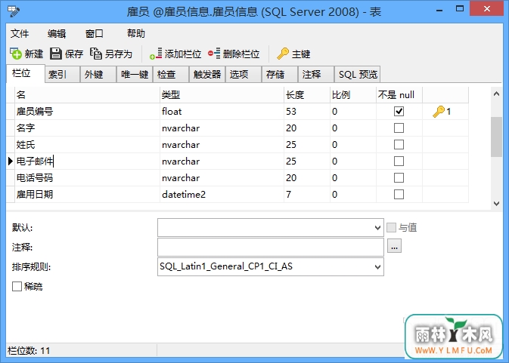Open the 默认 default value dropdown
Screen dimensions: 509x363
[377, 228]
